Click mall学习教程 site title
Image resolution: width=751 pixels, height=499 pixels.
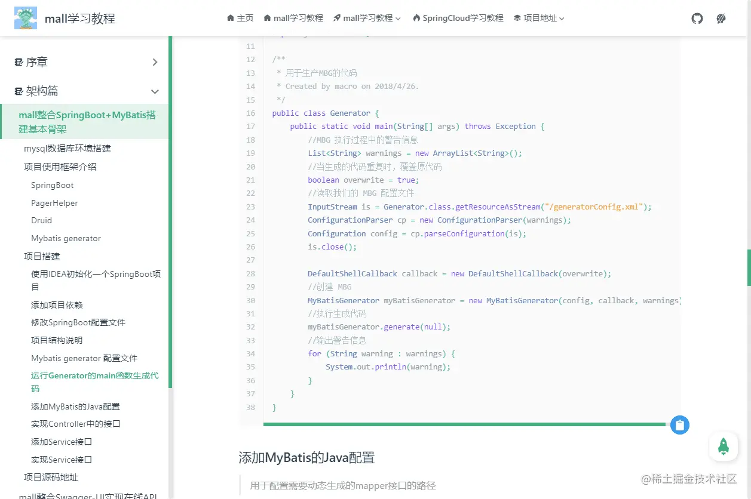coord(80,19)
